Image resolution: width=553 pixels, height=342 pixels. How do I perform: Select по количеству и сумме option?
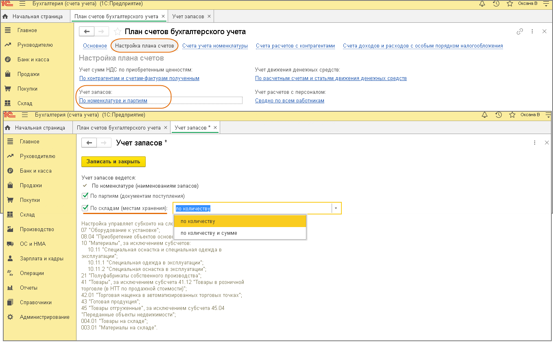coord(240,233)
